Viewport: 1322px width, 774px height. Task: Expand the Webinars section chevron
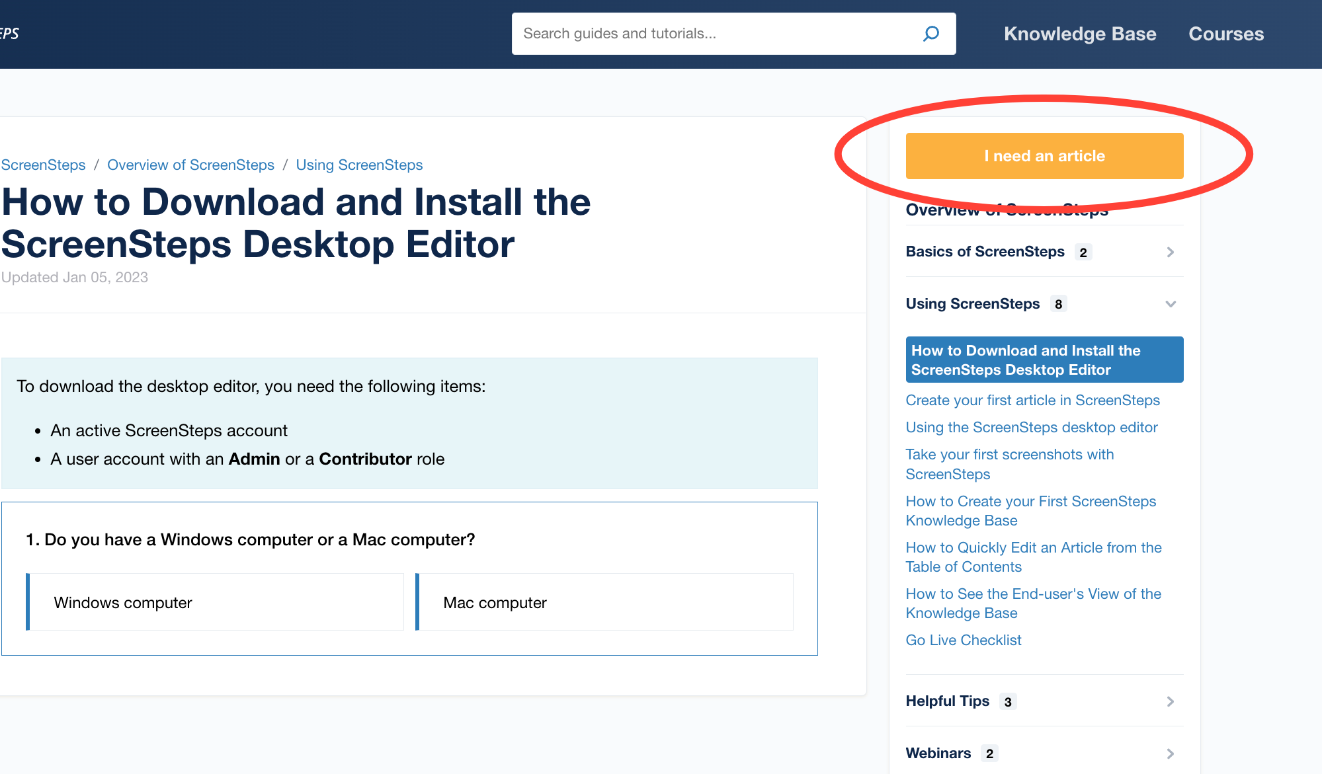[1170, 754]
